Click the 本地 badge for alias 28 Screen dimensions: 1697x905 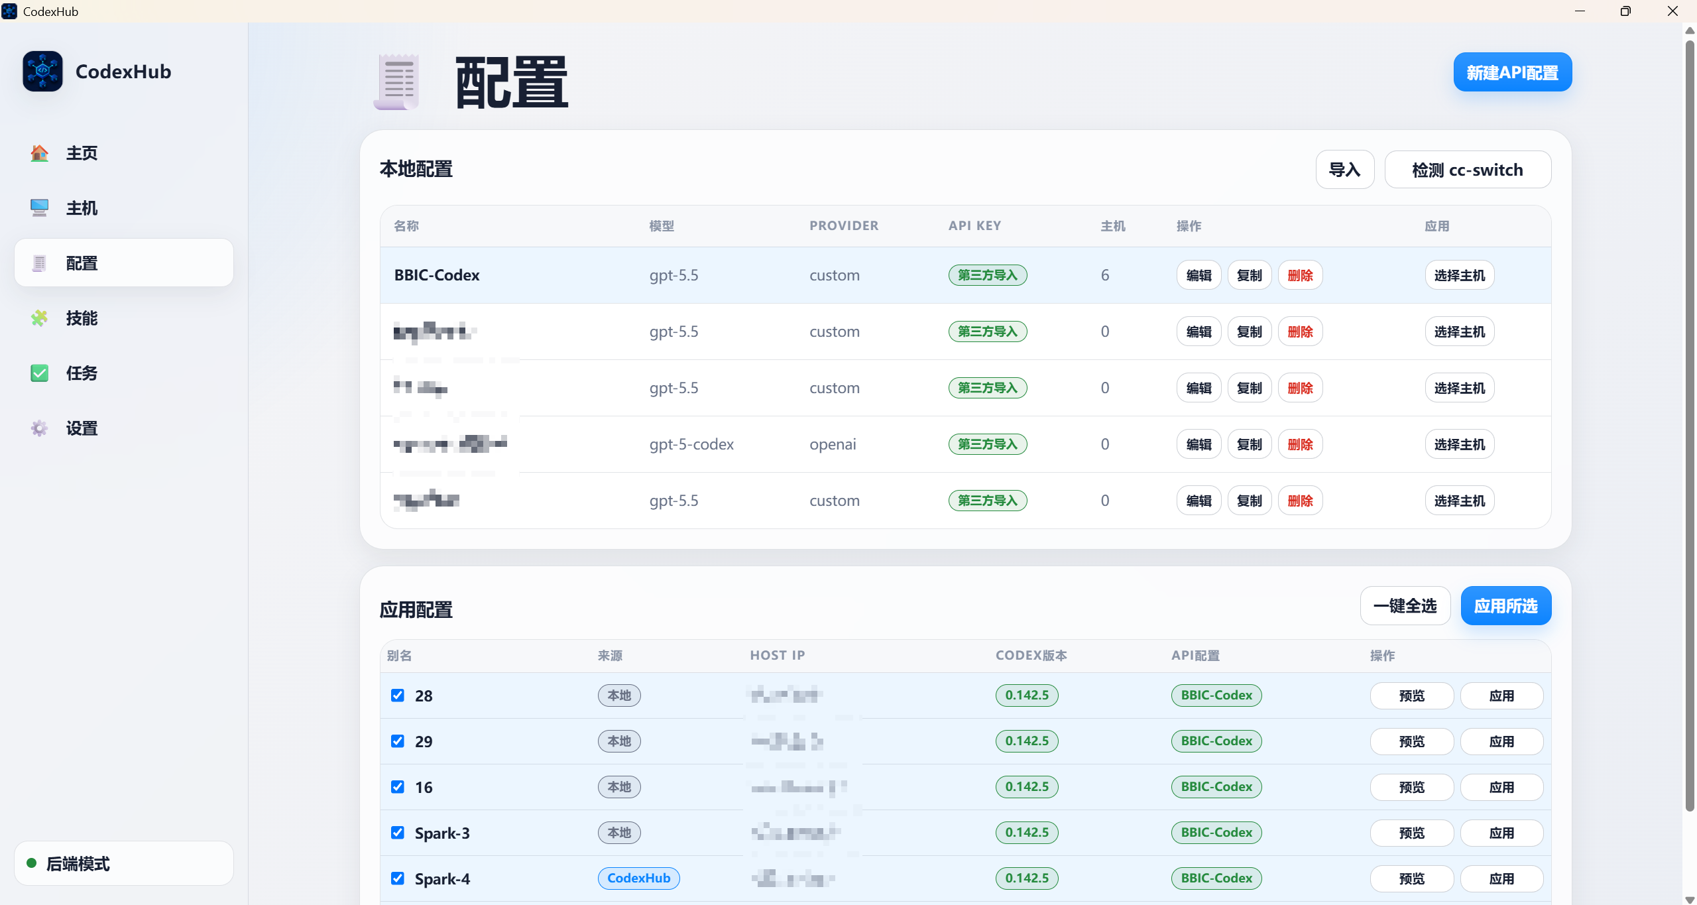[x=619, y=695]
